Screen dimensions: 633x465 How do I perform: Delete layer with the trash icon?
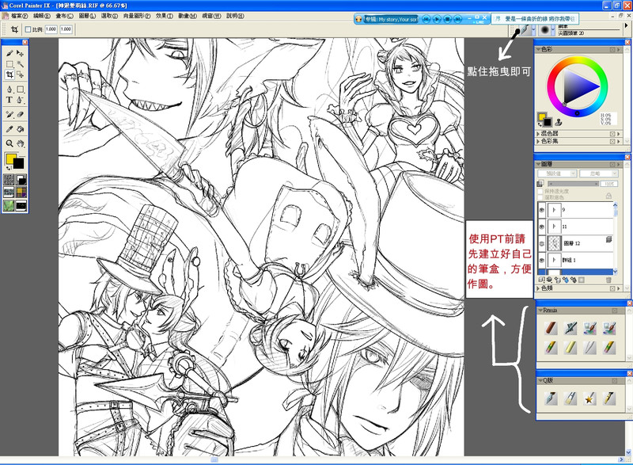pyautogui.click(x=608, y=280)
